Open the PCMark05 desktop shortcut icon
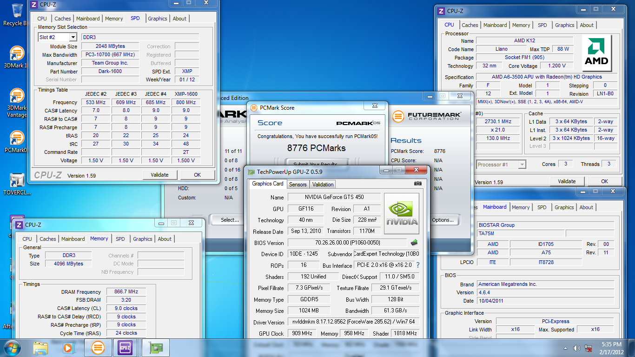 click(x=16, y=141)
